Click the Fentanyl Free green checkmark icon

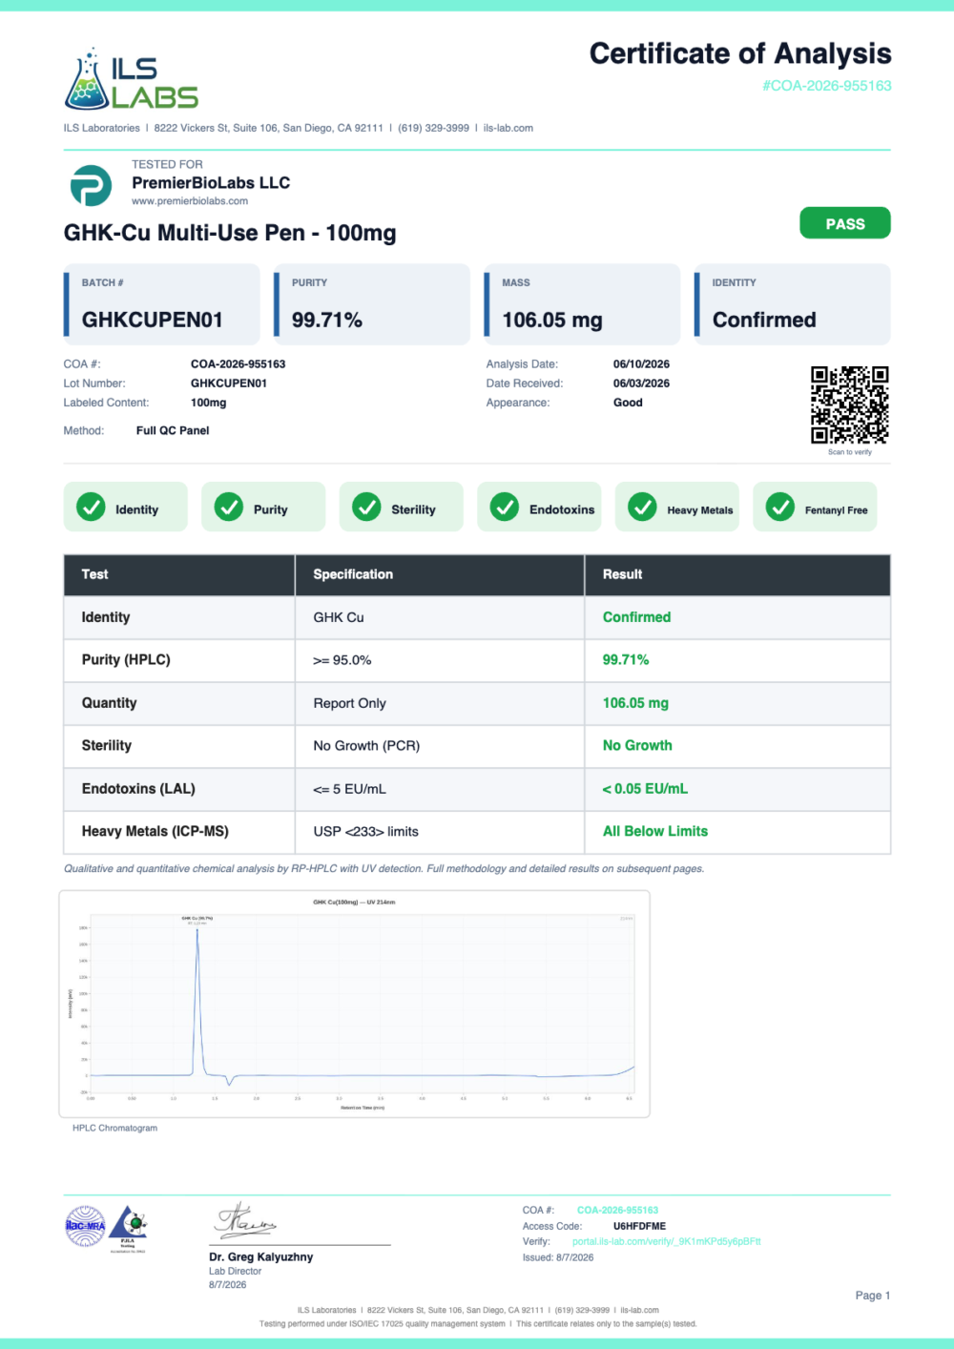[x=780, y=507]
